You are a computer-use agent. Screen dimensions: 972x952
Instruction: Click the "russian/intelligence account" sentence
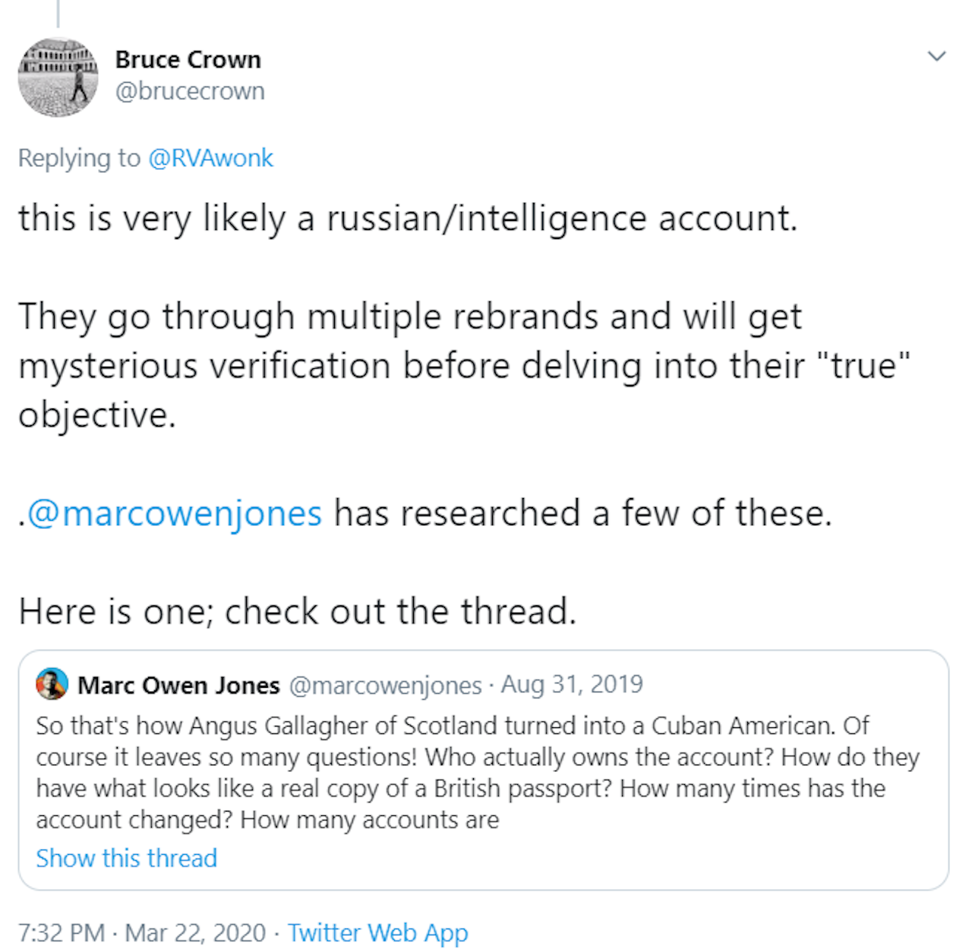click(x=408, y=219)
